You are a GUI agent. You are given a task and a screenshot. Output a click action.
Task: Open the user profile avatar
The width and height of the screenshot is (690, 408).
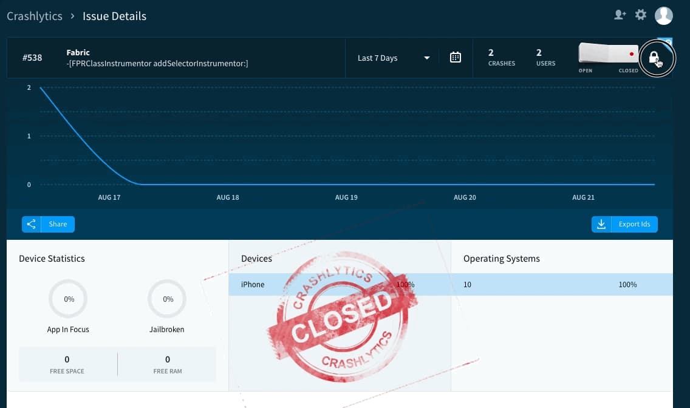[664, 15]
